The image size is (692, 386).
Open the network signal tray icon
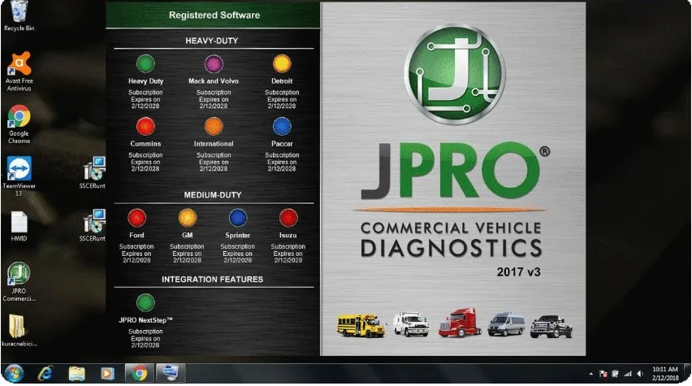coord(628,374)
